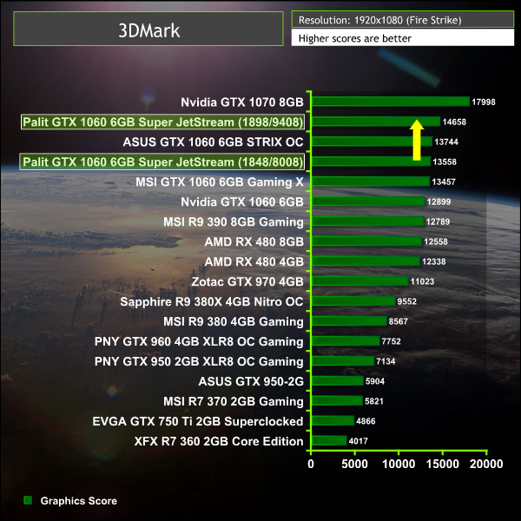The width and height of the screenshot is (521, 521).
Task: Click the green bar for AMD RX 480 4GB
Action: [366, 261]
